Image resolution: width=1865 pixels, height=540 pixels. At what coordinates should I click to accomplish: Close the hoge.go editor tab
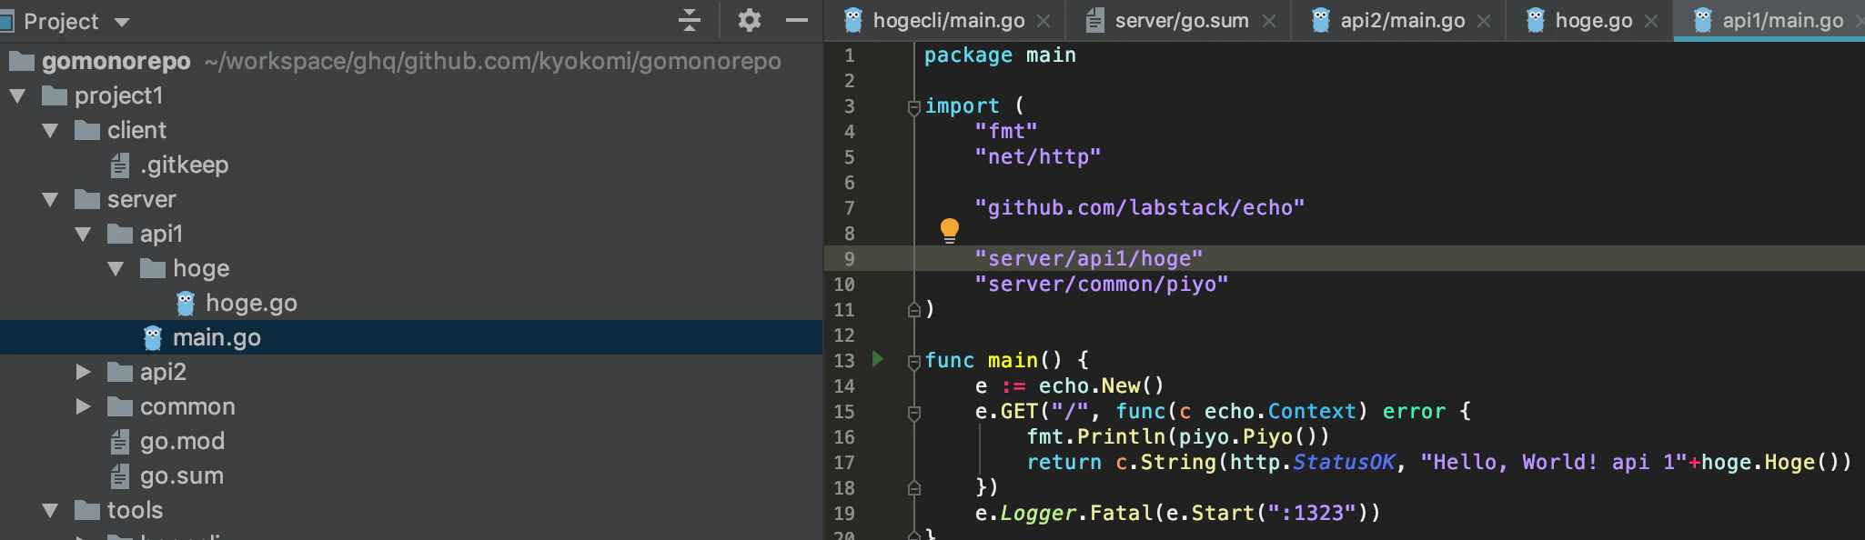(1651, 21)
